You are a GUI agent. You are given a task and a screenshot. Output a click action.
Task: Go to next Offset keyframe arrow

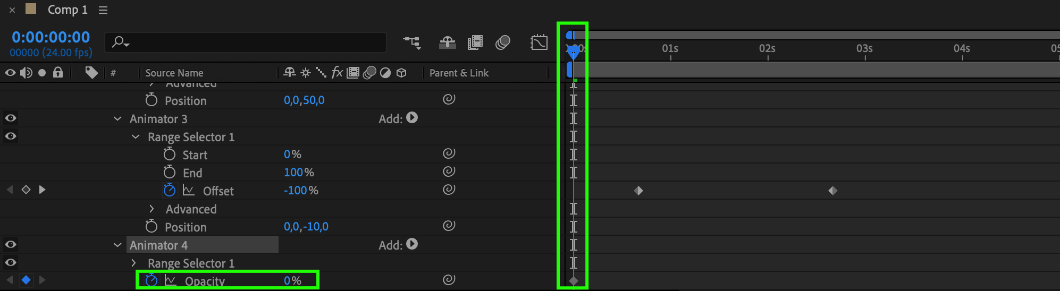42,190
